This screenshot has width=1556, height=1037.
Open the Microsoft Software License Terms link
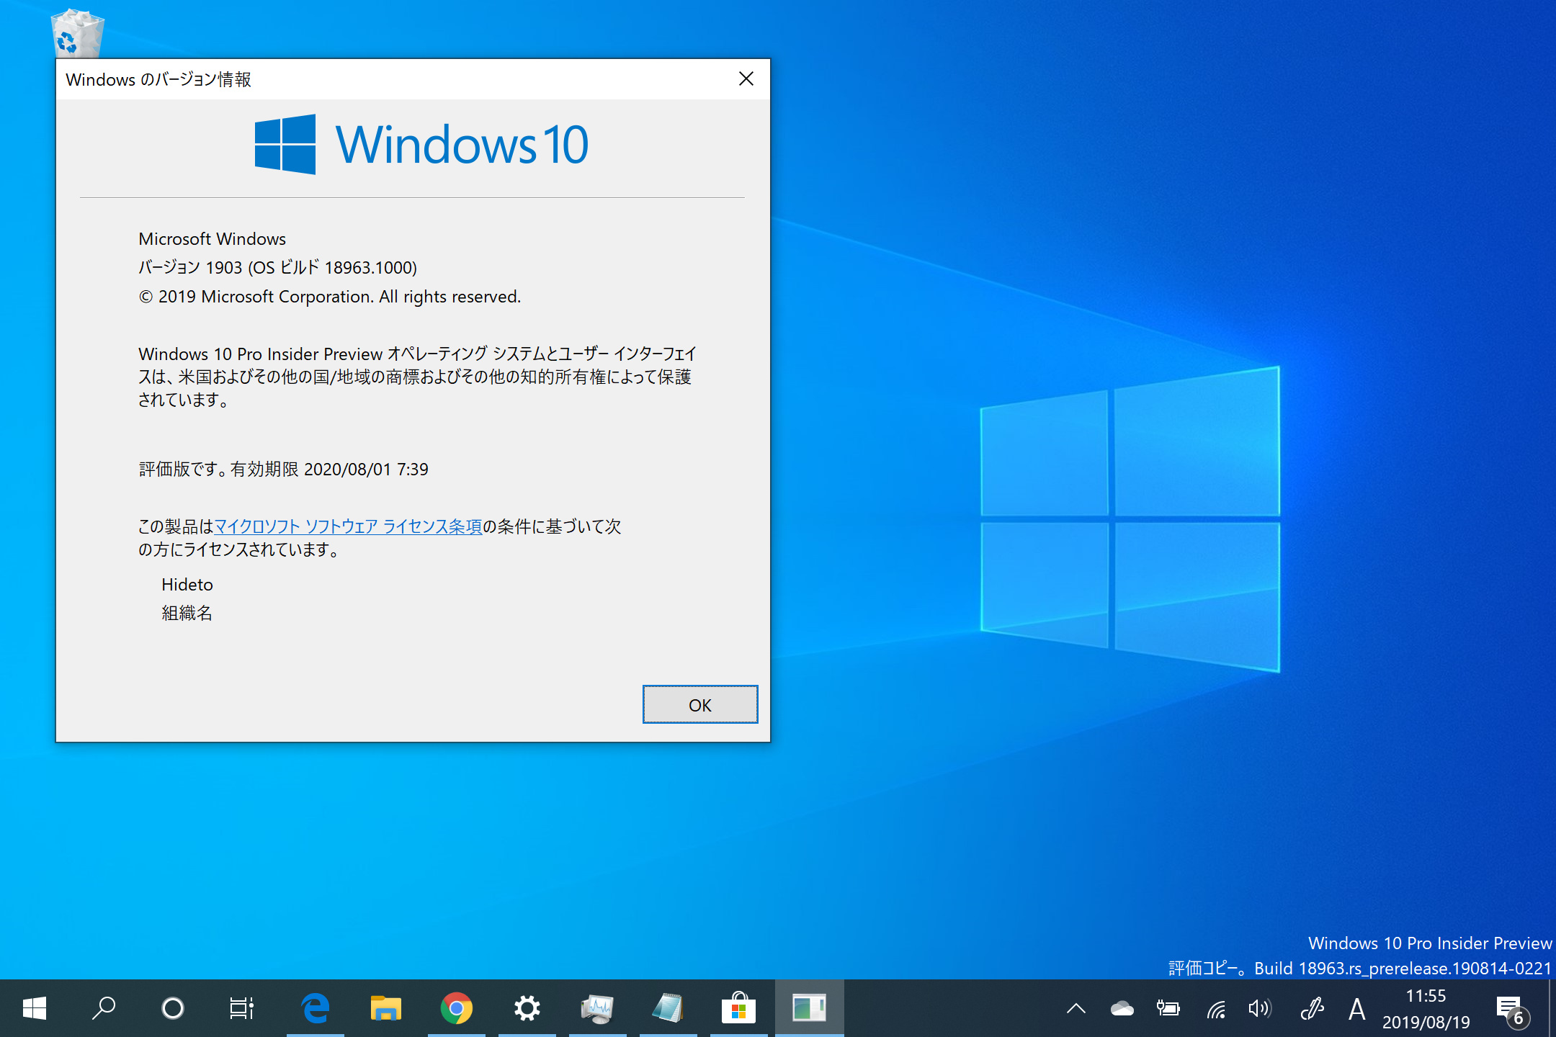(348, 526)
